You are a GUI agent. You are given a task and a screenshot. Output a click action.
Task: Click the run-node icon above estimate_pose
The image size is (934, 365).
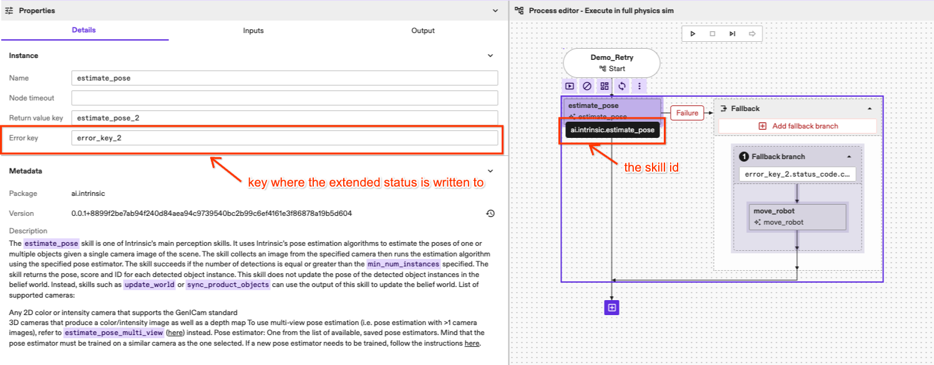coord(570,86)
